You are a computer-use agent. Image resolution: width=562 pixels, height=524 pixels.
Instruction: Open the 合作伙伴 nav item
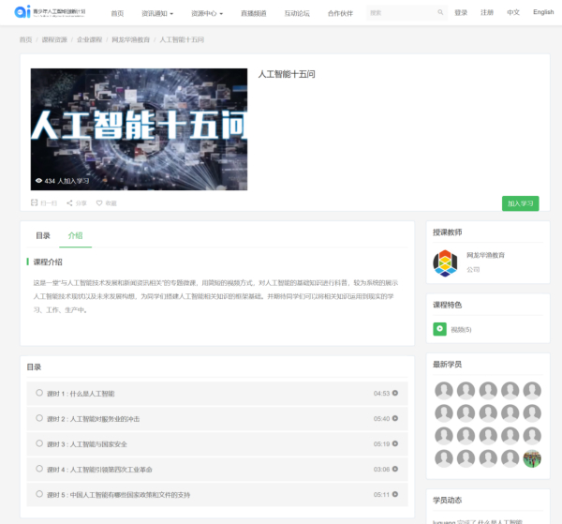click(x=340, y=13)
